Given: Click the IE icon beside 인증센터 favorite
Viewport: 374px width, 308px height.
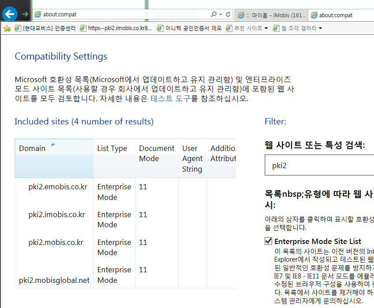Looking at the screenshot, I should (18, 28).
